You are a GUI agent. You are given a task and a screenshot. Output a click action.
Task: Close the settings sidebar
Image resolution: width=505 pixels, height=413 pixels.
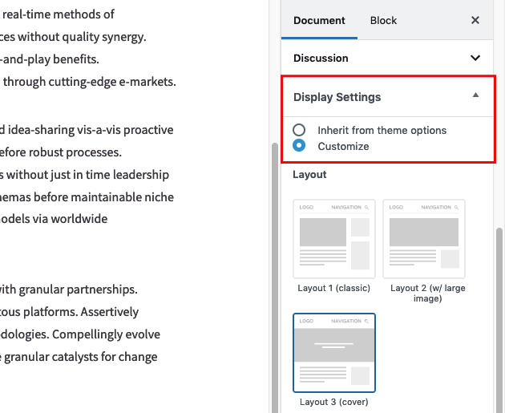[x=475, y=20]
